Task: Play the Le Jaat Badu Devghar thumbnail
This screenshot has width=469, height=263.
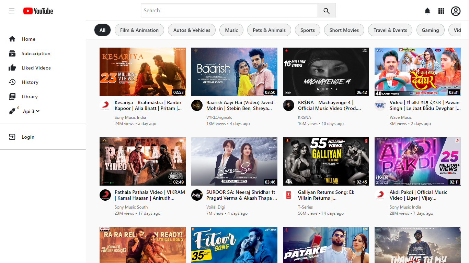Action: tap(417, 72)
